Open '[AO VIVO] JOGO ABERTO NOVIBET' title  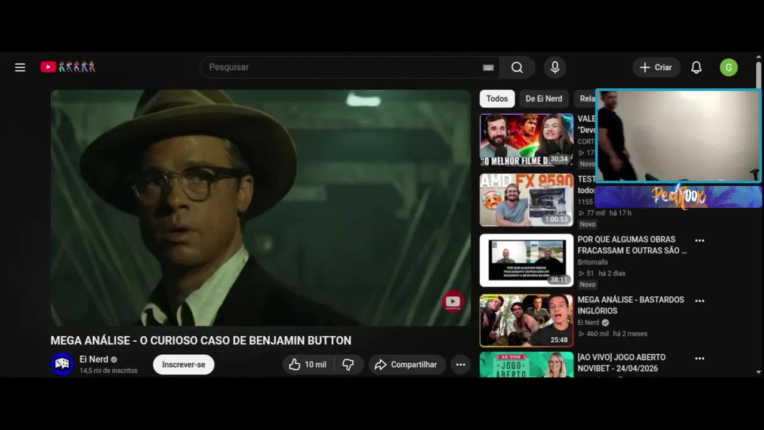coord(621,363)
